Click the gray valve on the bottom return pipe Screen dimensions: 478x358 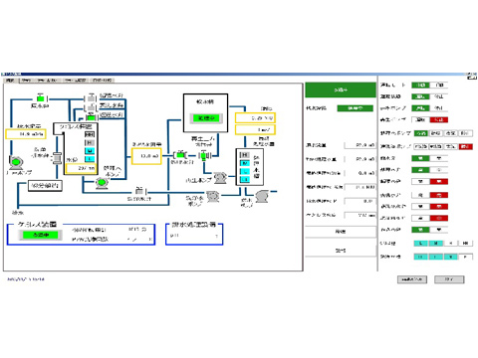coord(139,191)
